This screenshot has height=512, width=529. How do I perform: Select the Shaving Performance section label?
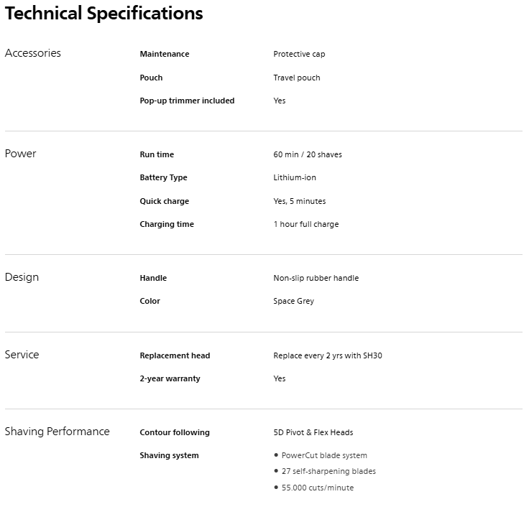pos(57,432)
